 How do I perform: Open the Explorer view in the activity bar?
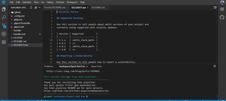pyautogui.click(x=4, y=9)
